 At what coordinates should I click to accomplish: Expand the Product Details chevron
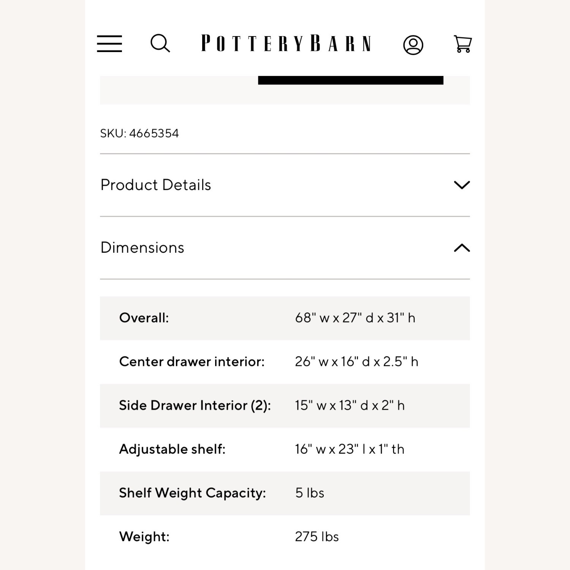click(462, 185)
